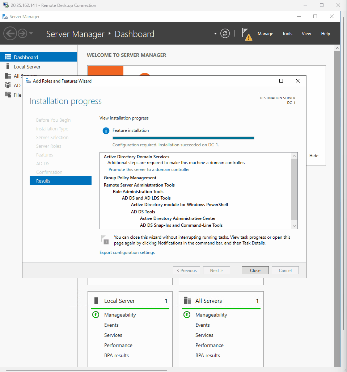Image resolution: width=347 pixels, height=372 pixels.
Task: Click the All Servers sidebar icon
Action: point(8,76)
